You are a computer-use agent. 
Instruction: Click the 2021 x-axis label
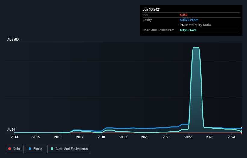click(x=166, y=137)
